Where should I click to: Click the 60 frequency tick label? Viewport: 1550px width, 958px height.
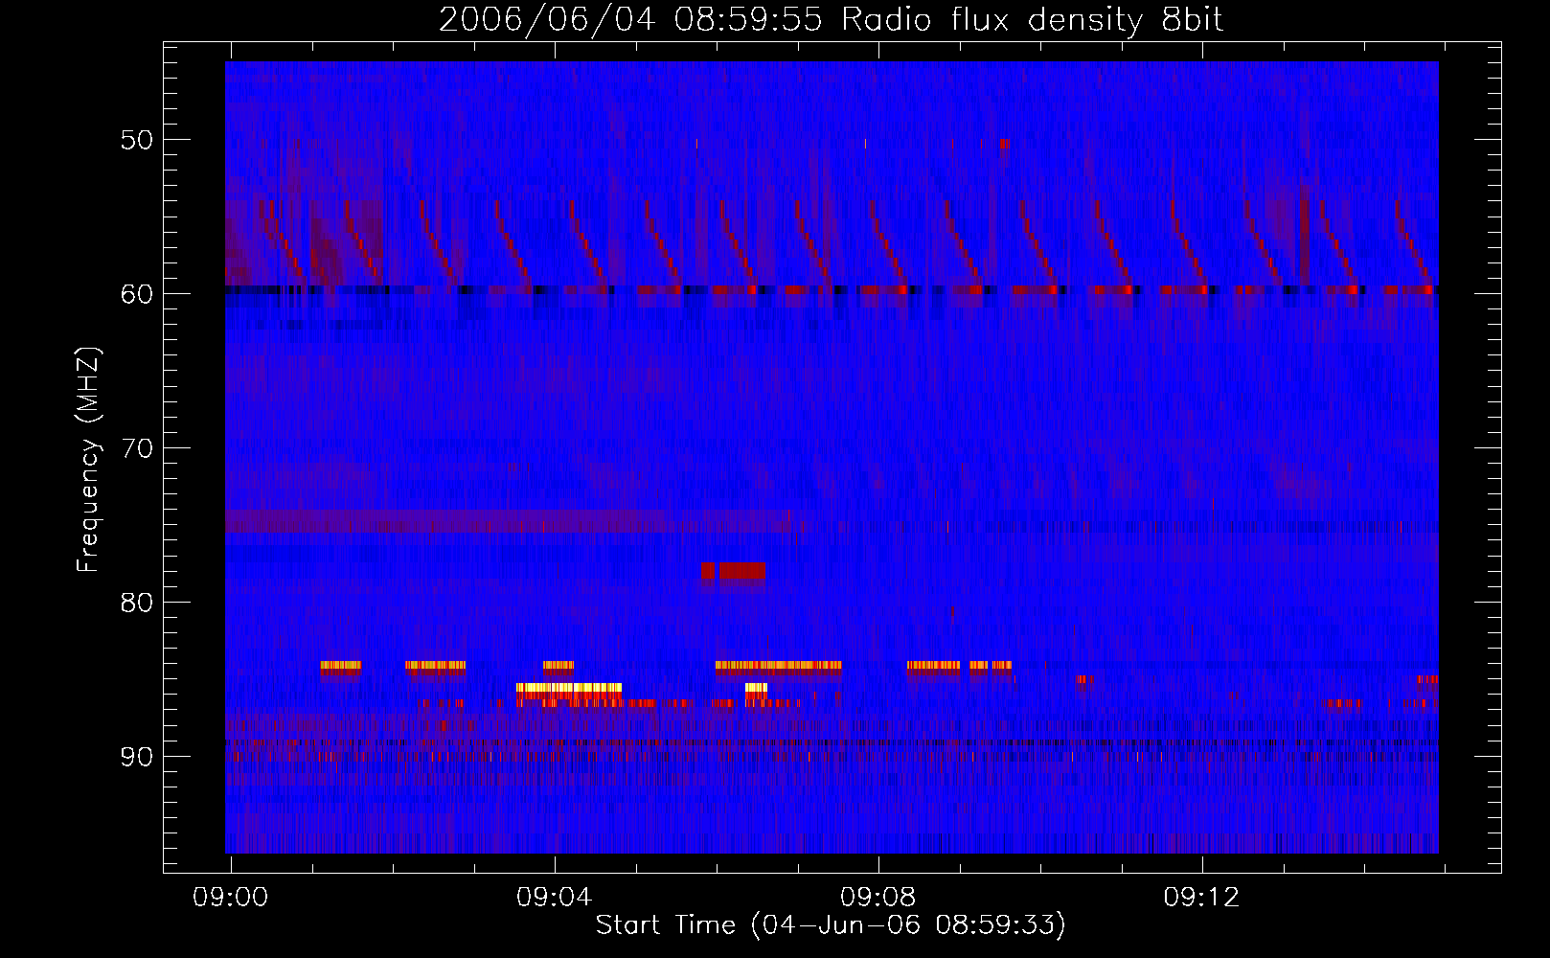tap(136, 293)
